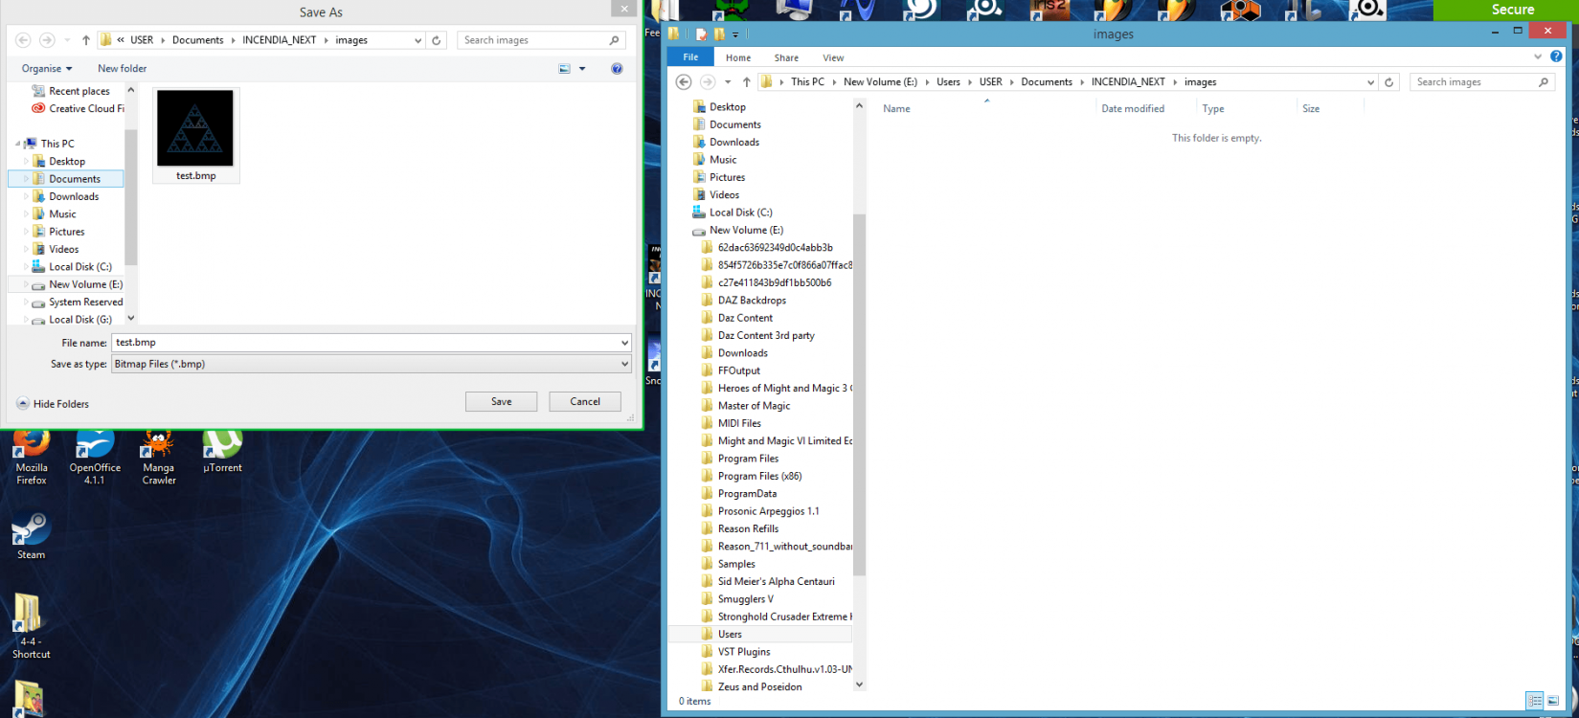Hide Folders toggle in Save As dialog
Image resolution: width=1579 pixels, height=718 pixels.
[53, 404]
